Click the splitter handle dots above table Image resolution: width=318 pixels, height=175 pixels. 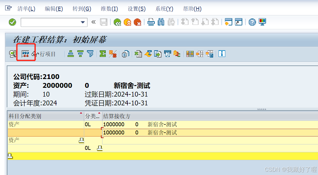click(x=262, y=109)
